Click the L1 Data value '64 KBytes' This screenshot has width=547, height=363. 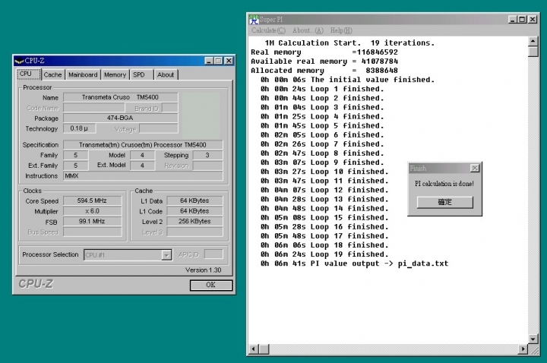194,200
